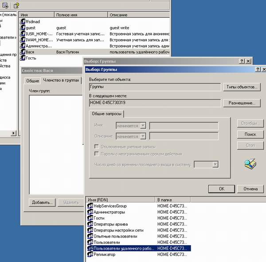266x262 pixels.
Task: Toggle Пароли с неограниченным сроком действия checkbox
Action: pos(96,154)
